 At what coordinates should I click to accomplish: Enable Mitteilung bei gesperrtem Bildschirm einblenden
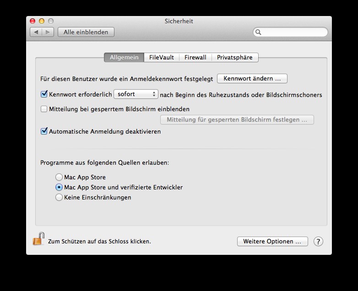click(44, 109)
